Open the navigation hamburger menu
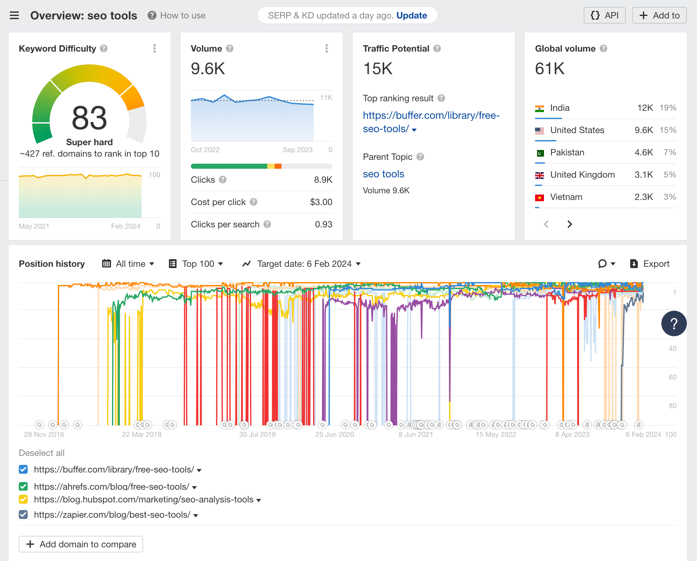Viewport: 697px width, 561px height. pyautogui.click(x=14, y=15)
